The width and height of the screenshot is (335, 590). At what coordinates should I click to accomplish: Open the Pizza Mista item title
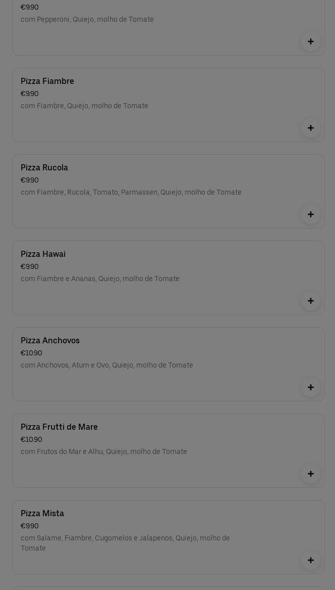42,514
